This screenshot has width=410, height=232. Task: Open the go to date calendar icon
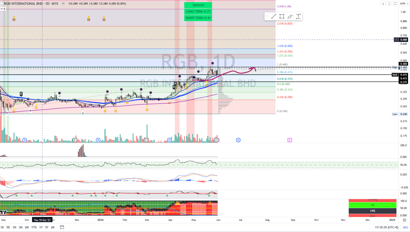tap(62, 227)
